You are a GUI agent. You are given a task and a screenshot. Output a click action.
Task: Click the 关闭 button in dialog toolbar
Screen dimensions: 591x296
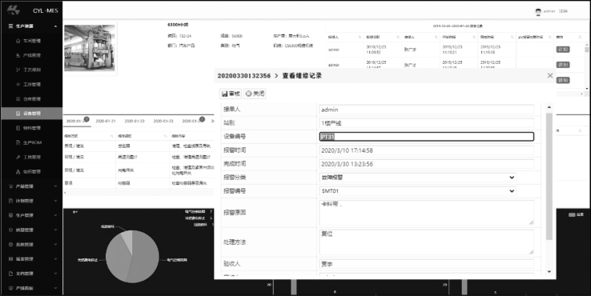click(x=255, y=94)
